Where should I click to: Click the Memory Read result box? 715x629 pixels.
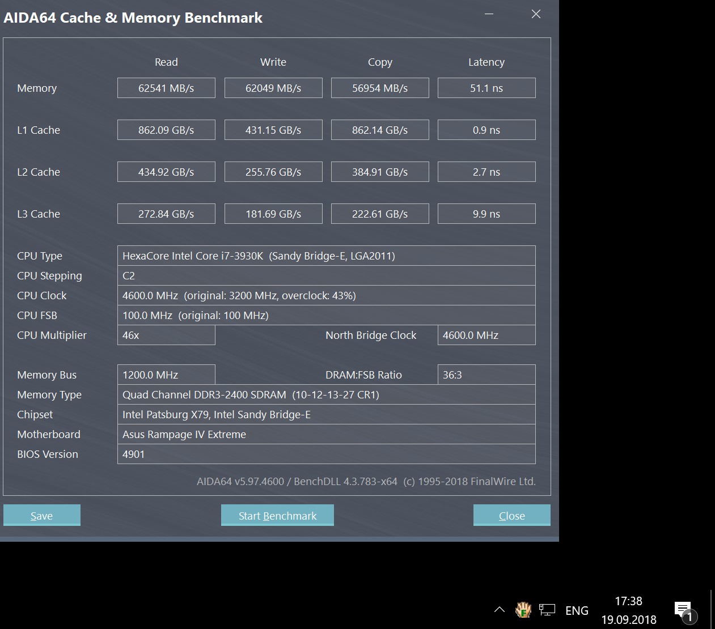(166, 88)
